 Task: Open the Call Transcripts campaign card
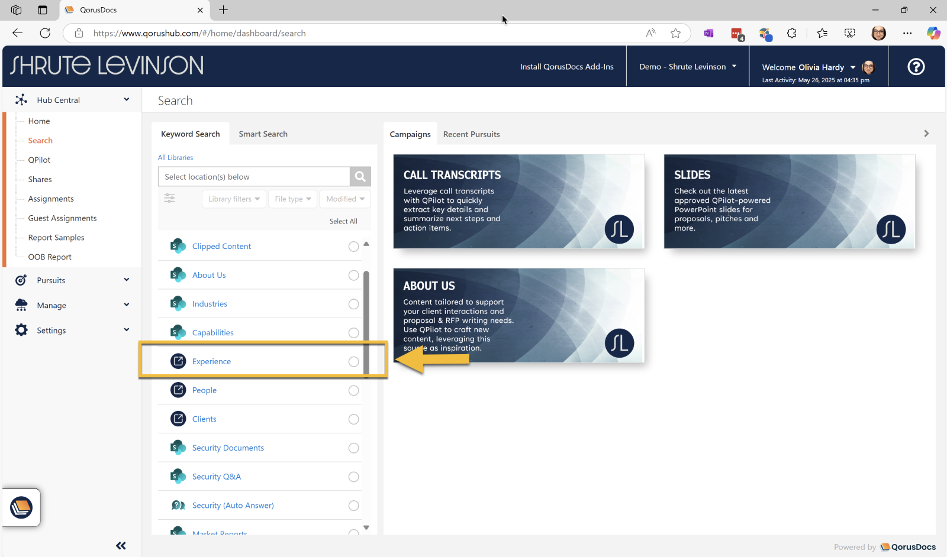[x=518, y=201]
